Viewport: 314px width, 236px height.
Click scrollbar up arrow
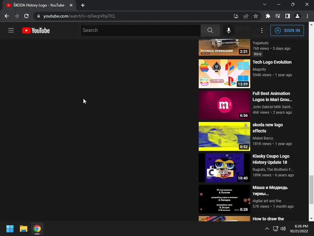(x=311, y=25)
